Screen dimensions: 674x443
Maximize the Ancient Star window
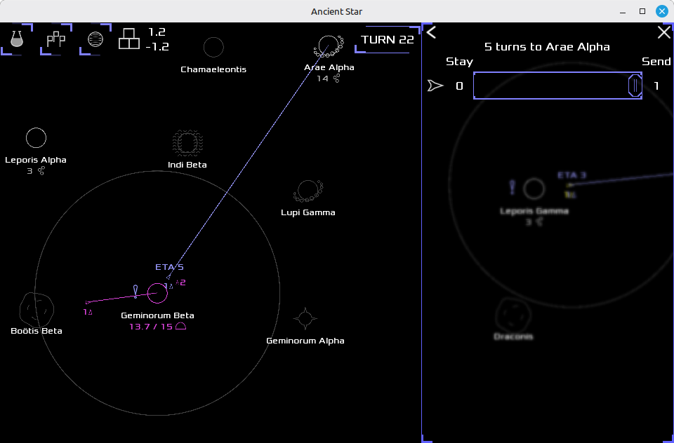point(642,11)
